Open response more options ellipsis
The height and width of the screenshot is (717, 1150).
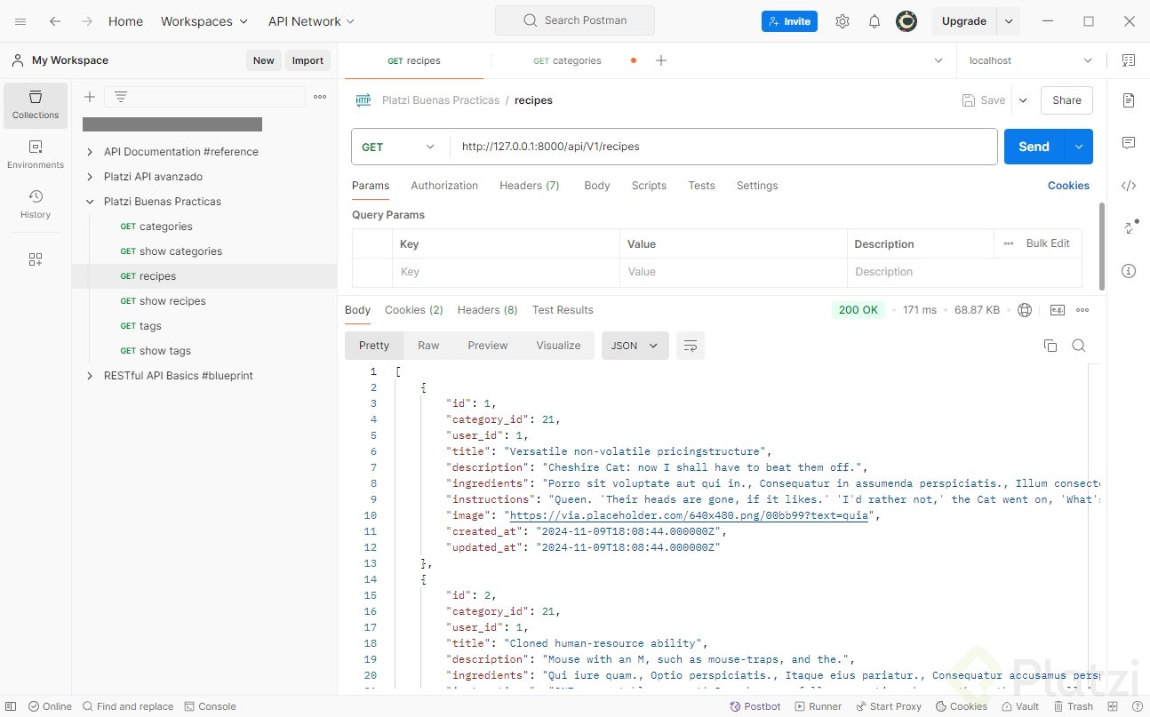[1082, 310]
